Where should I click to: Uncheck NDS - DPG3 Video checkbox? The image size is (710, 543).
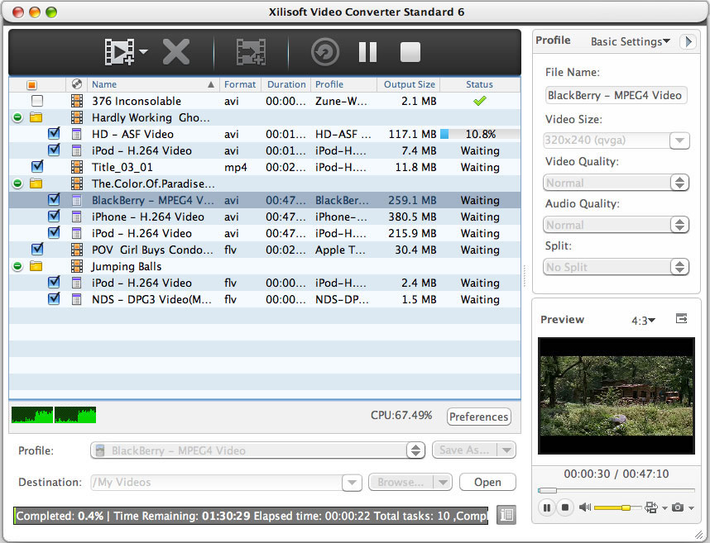coord(54,298)
